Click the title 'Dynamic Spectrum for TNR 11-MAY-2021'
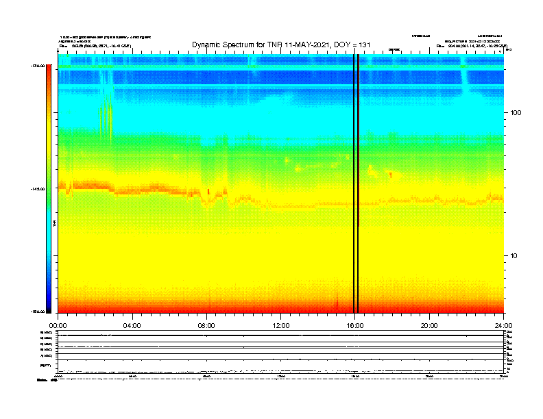This screenshot has height=419, width=543. 261,45
